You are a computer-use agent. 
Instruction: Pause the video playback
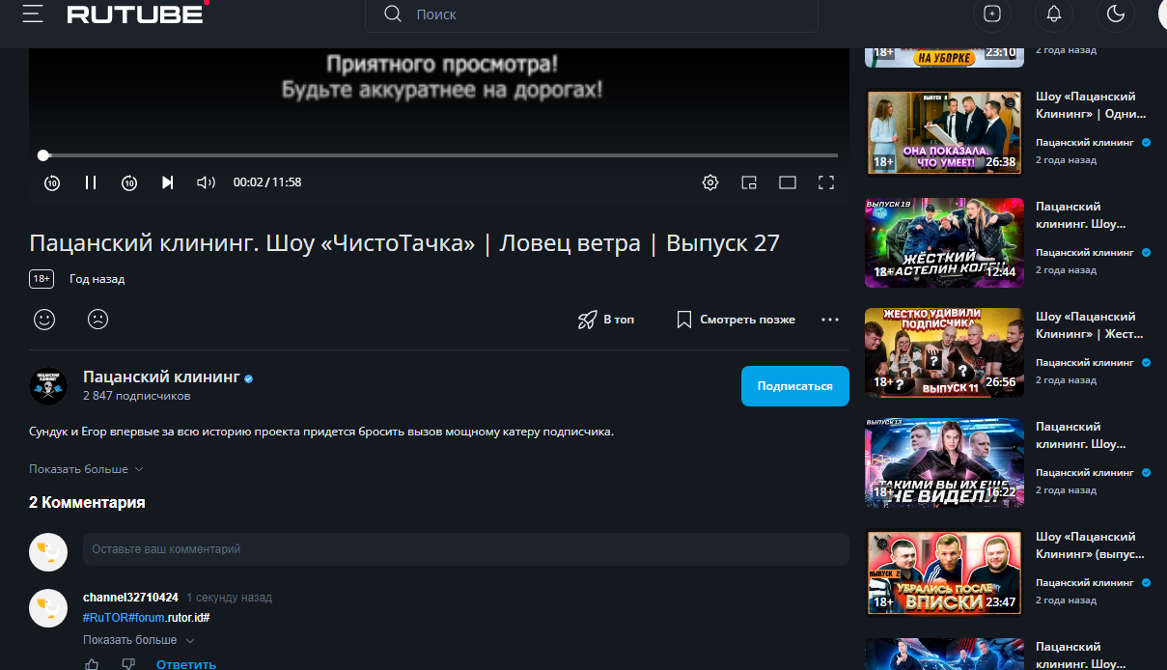tap(91, 182)
